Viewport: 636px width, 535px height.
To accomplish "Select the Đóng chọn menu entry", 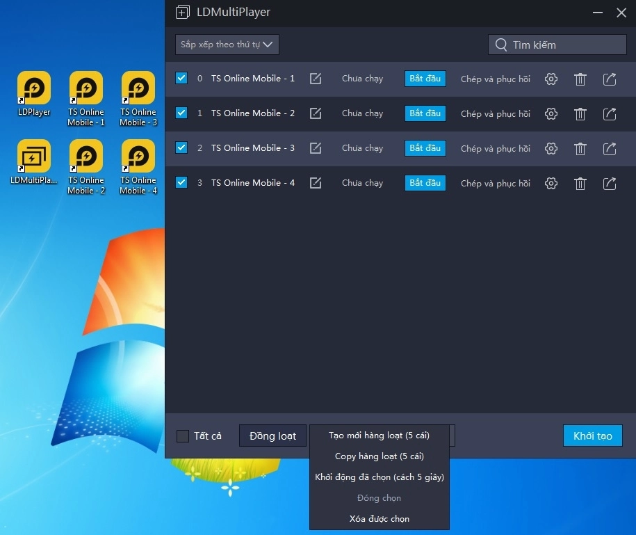I will point(380,498).
